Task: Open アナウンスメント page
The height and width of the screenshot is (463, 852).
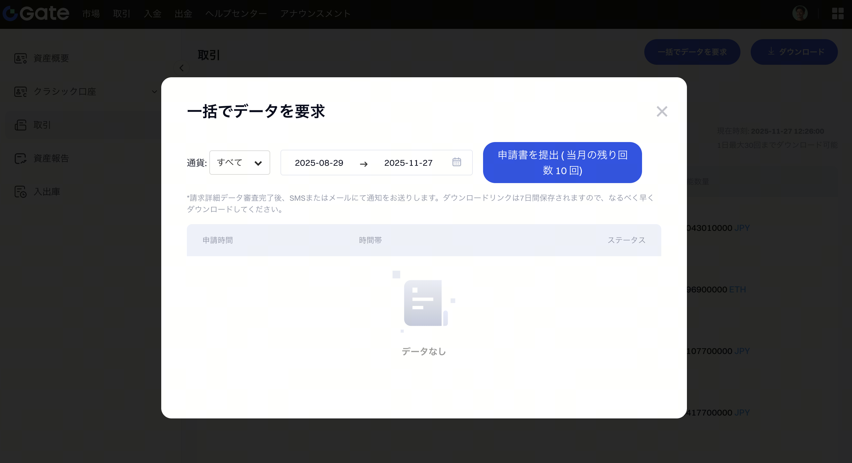Action: click(x=315, y=13)
